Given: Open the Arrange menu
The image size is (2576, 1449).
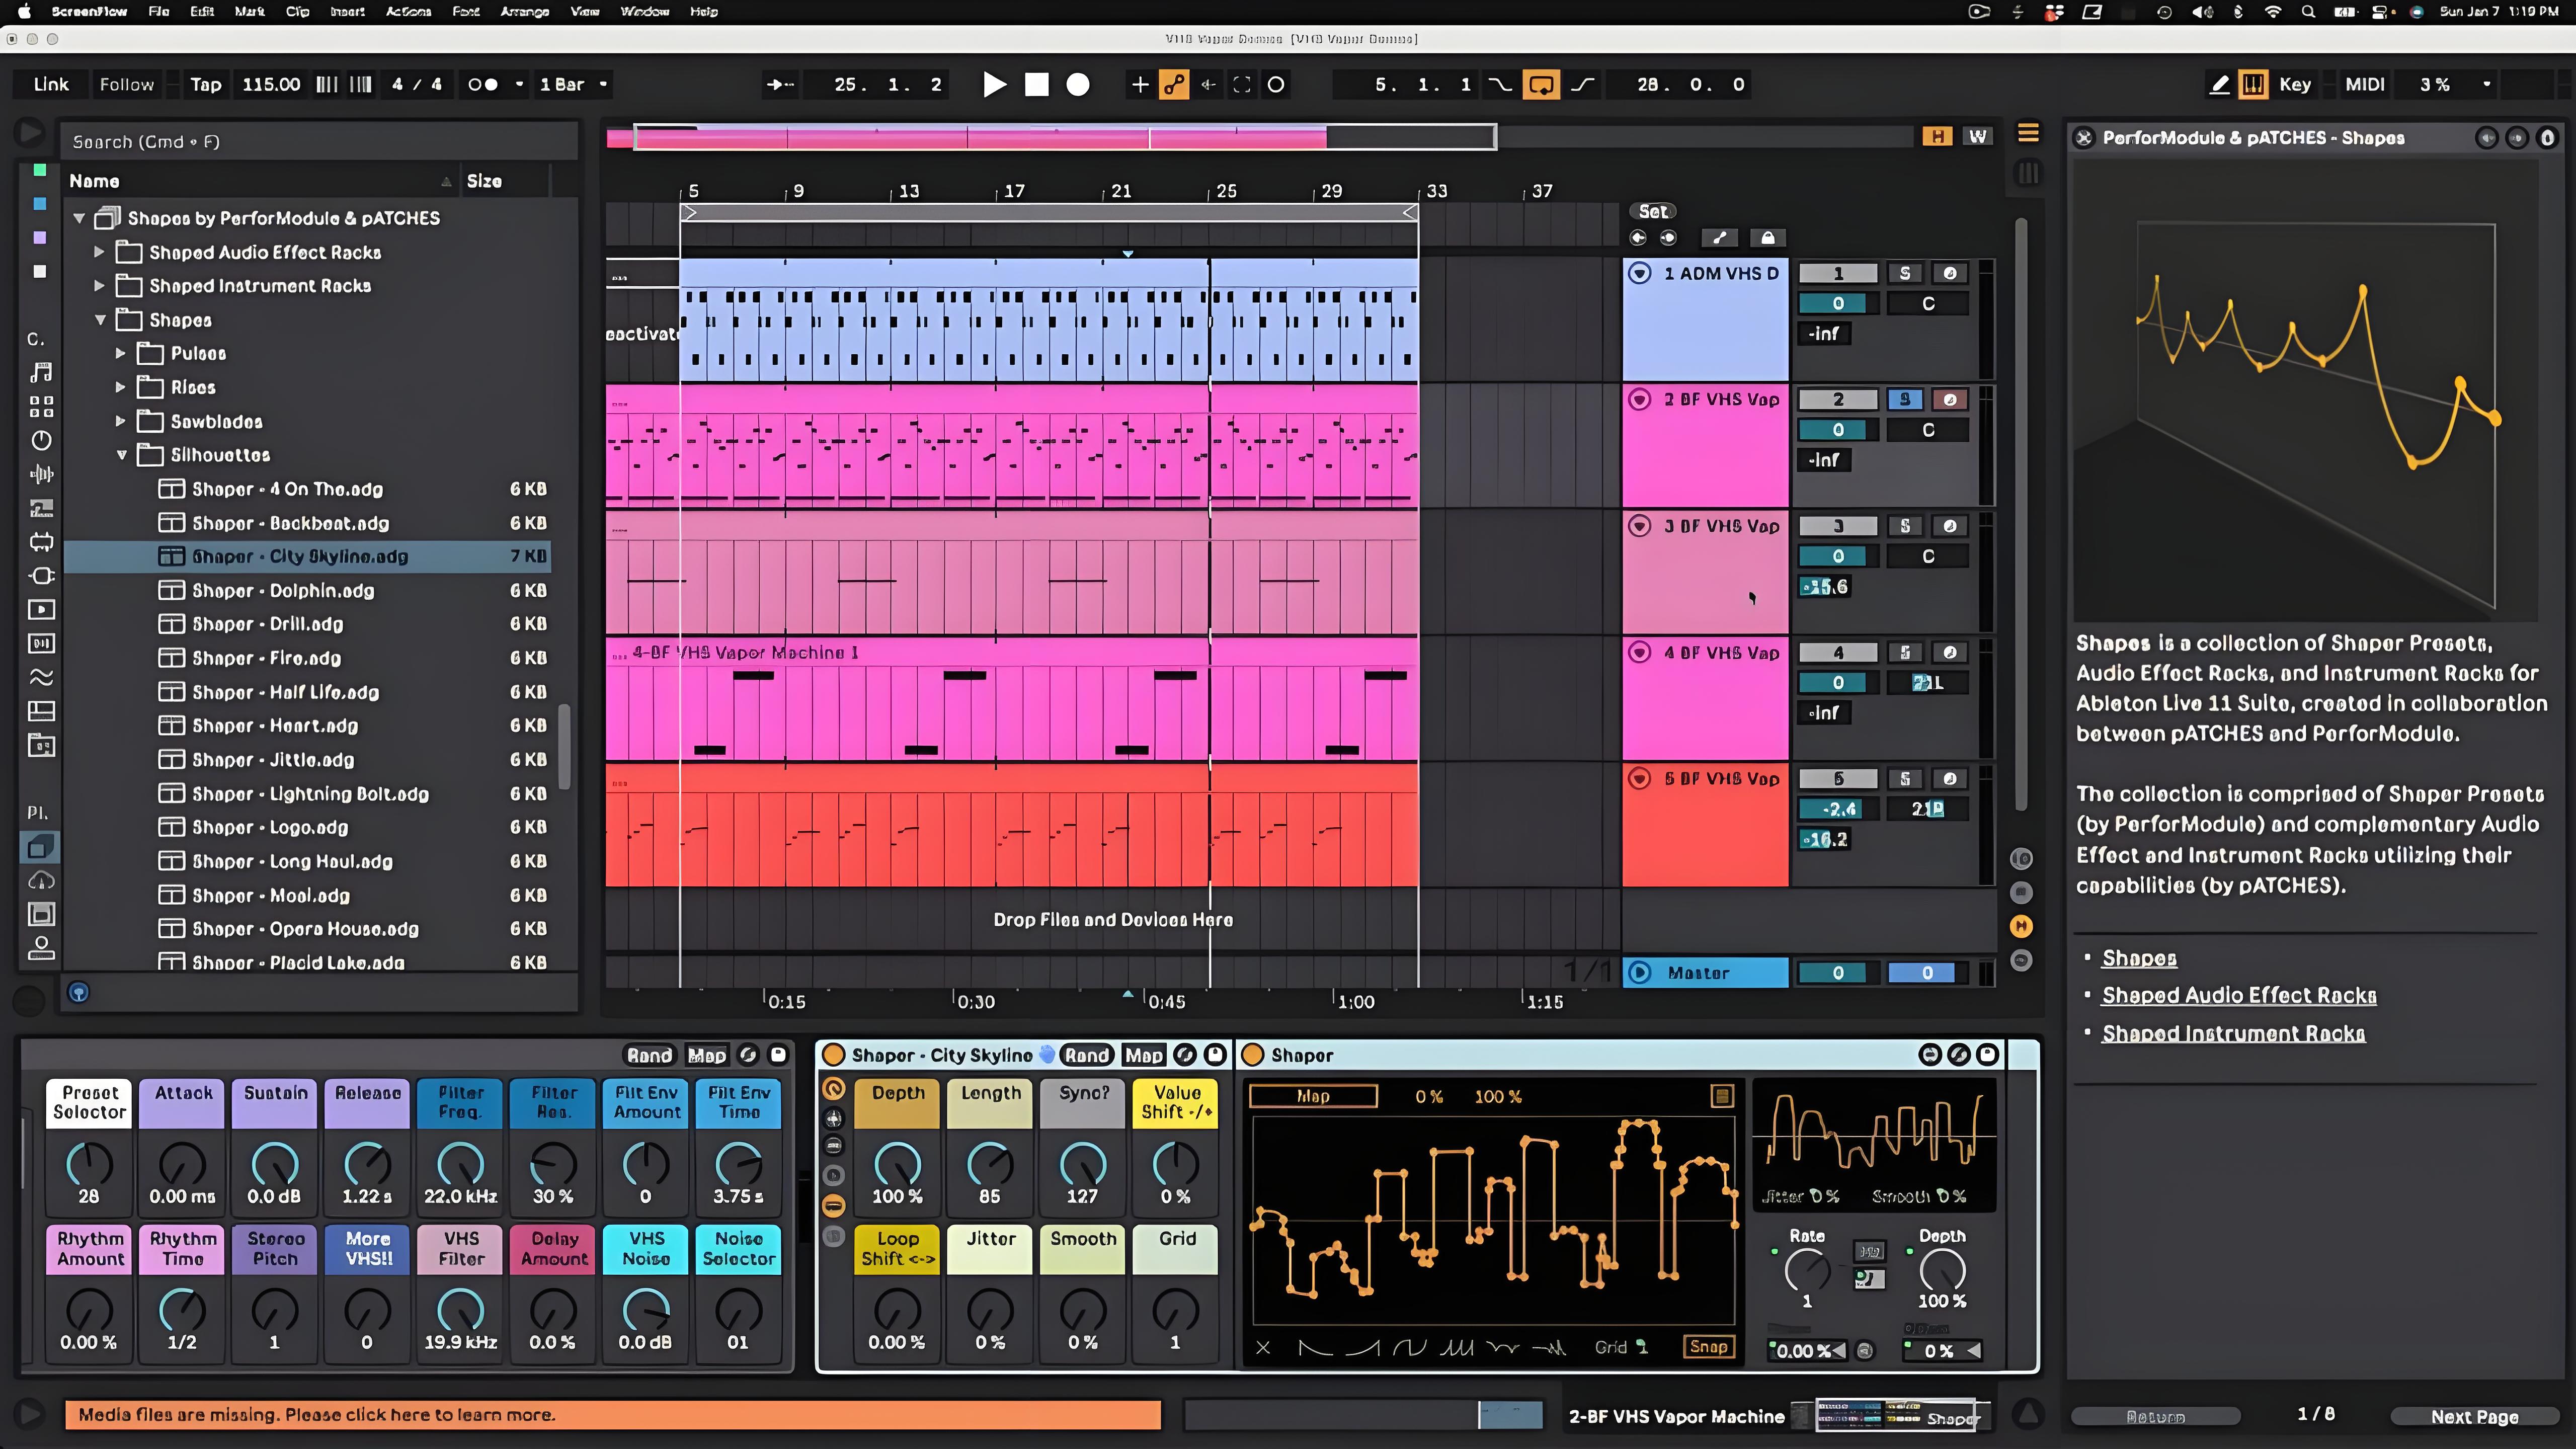Looking at the screenshot, I should click(524, 12).
